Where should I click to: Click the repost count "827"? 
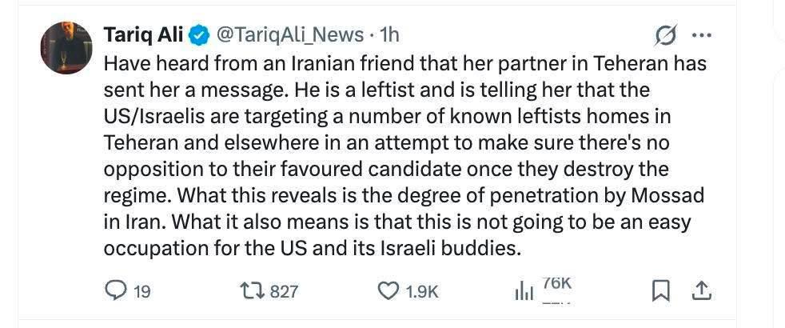point(284,292)
